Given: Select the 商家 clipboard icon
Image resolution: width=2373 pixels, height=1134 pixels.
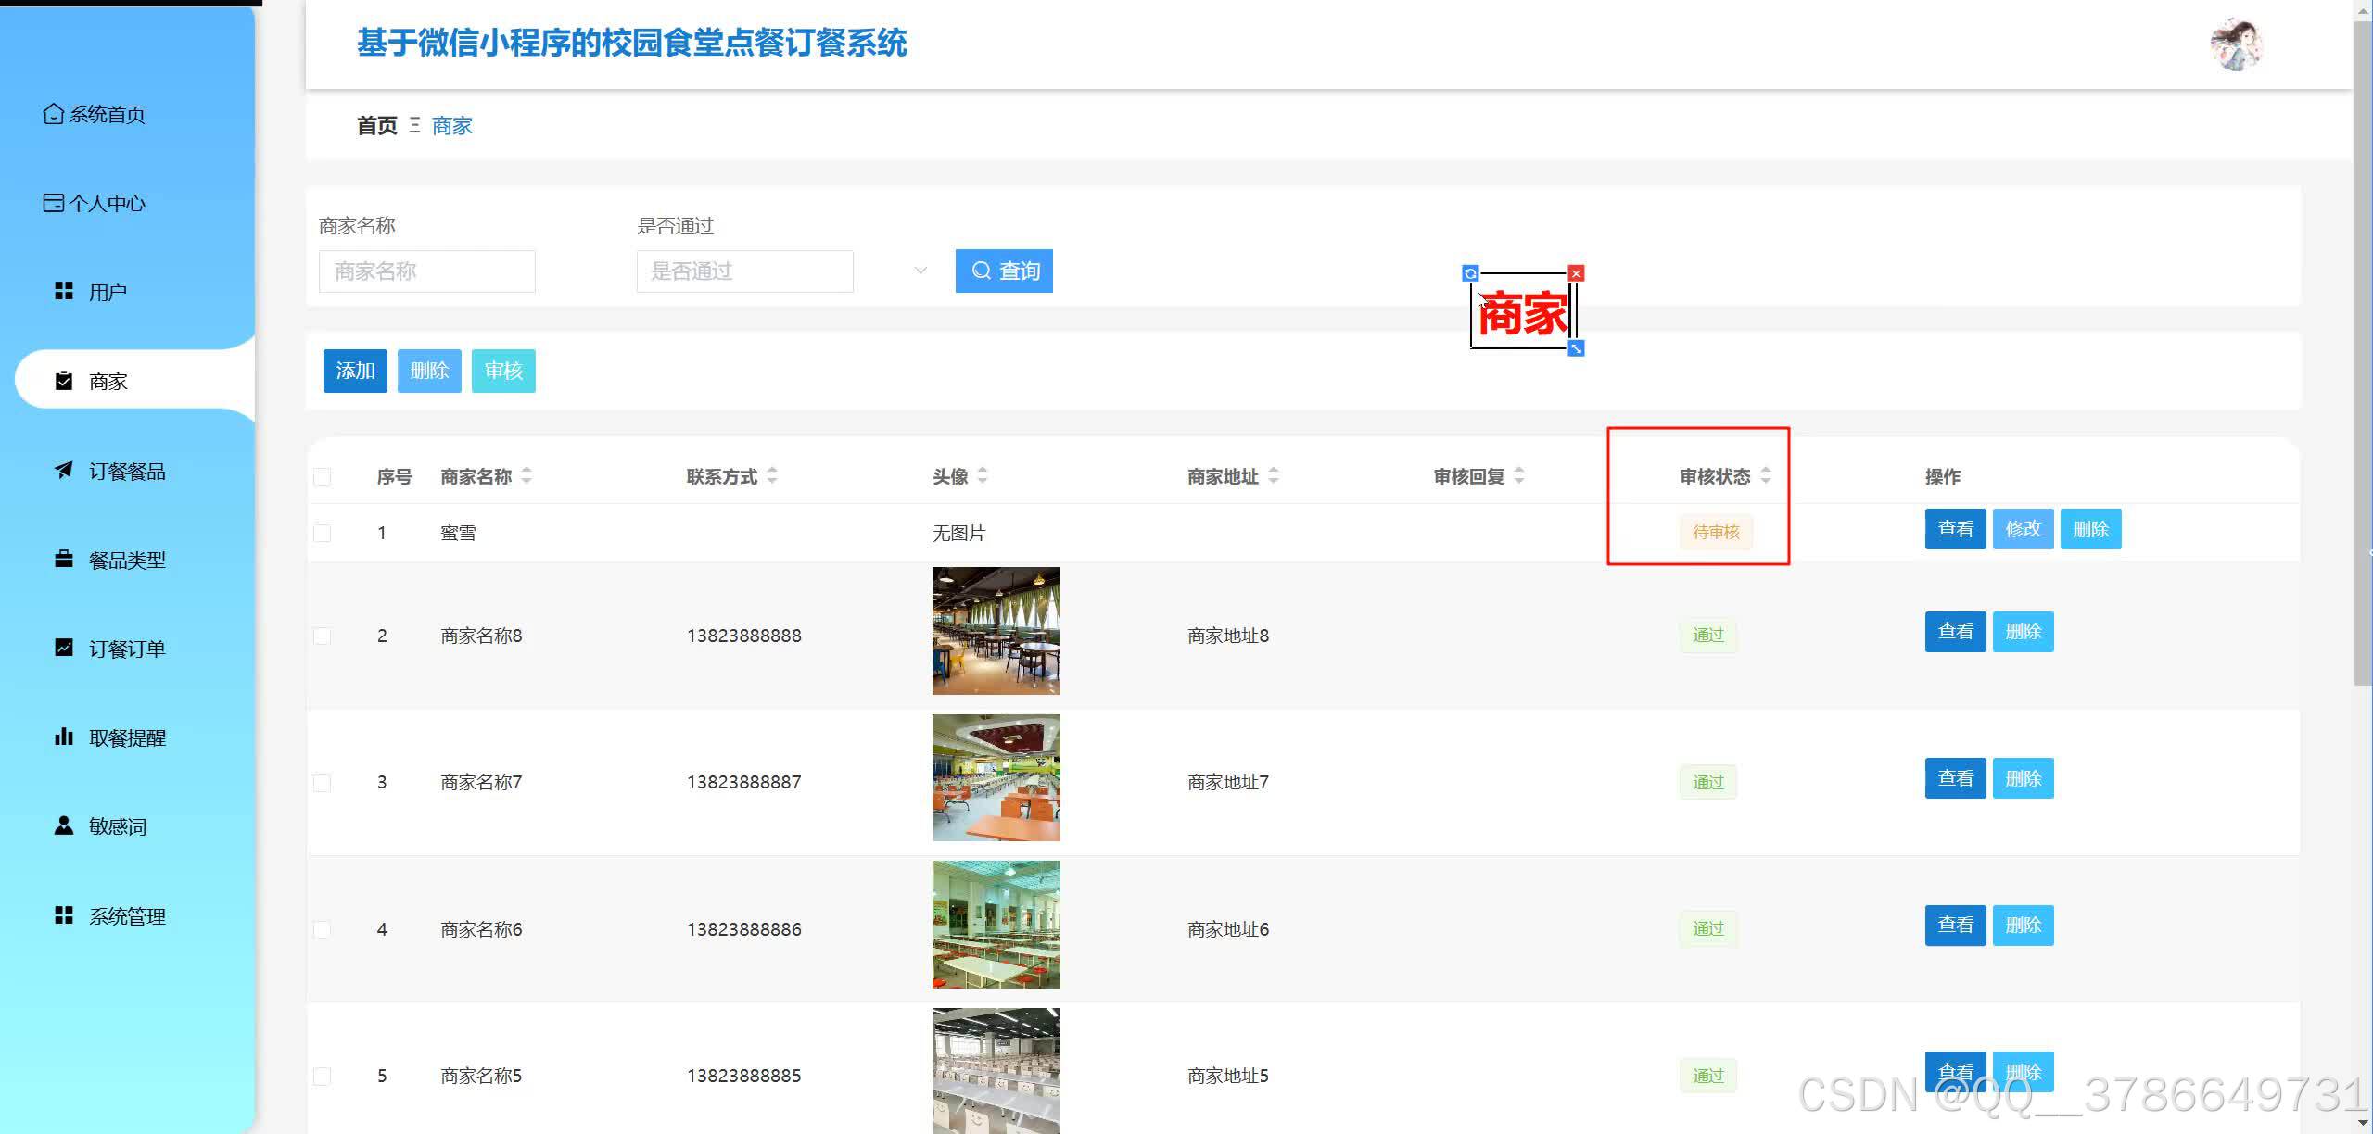Looking at the screenshot, I should coord(63,380).
